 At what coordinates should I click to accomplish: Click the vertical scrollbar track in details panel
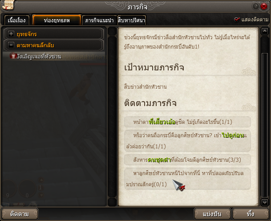(265, 125)
